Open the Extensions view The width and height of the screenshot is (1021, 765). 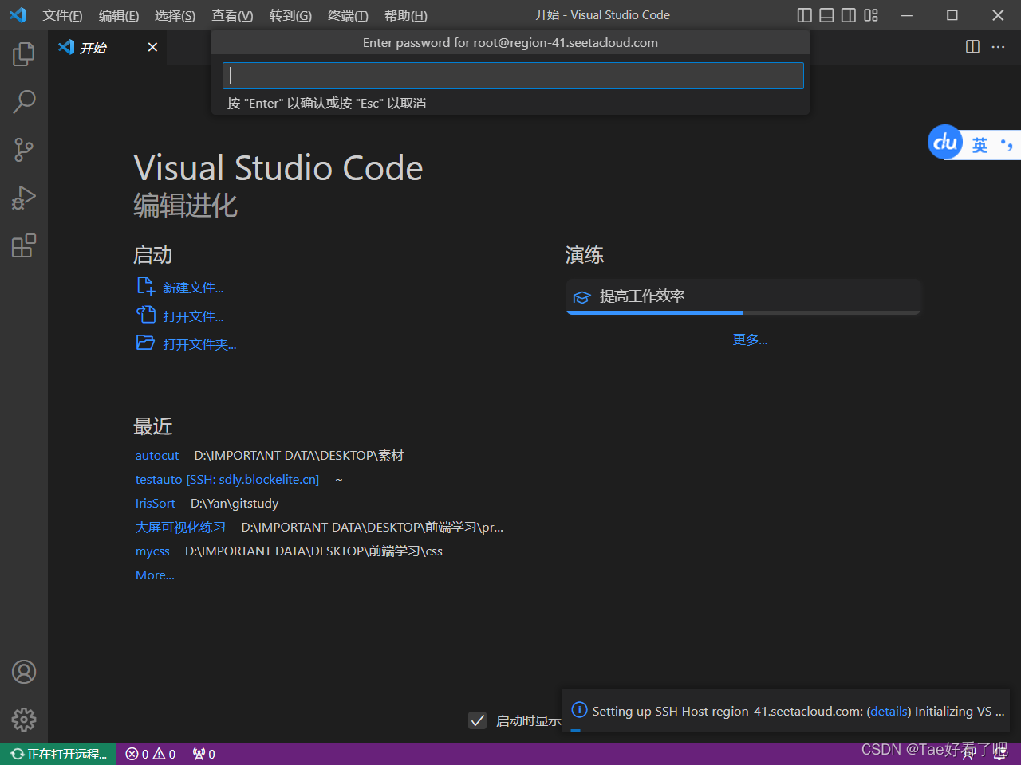pyautogui.click(x=24, y=245)
